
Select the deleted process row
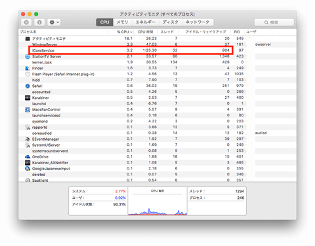point(157,175)
